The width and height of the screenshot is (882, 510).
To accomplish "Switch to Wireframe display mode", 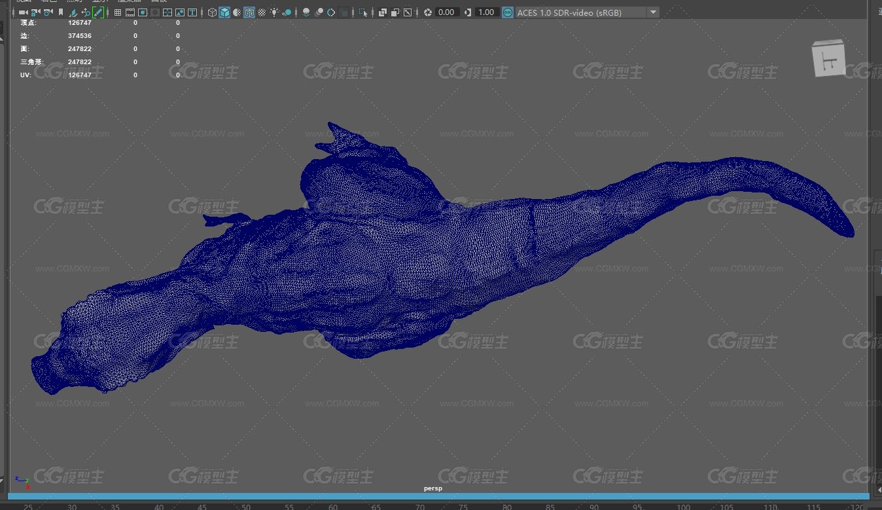I will tap(212, 12).
